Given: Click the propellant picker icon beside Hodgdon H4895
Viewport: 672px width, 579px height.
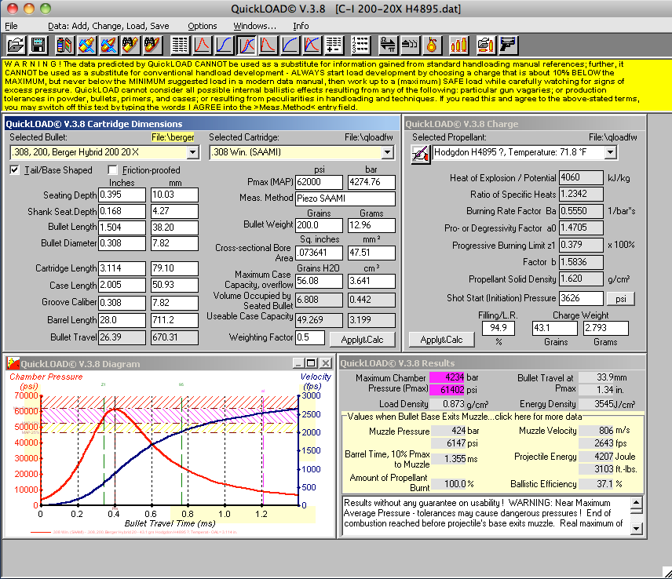Looking at the screenshot, I should [421, 154].
